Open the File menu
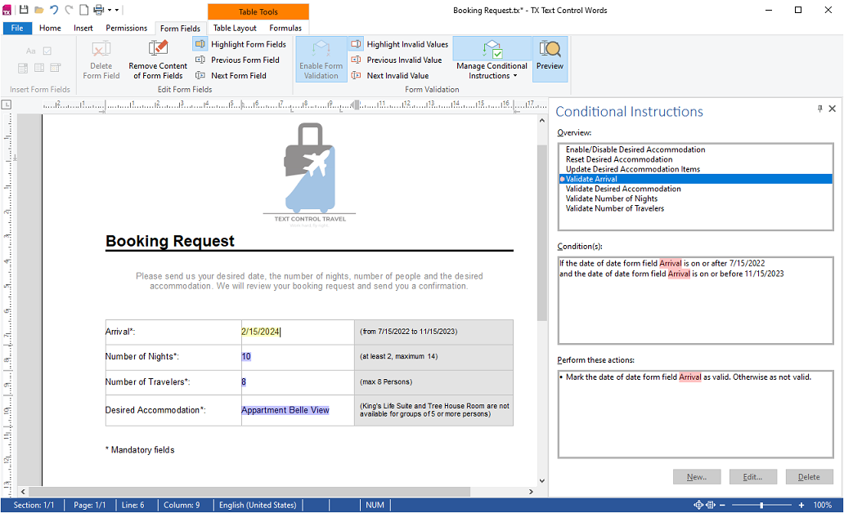 pos(17,28)
